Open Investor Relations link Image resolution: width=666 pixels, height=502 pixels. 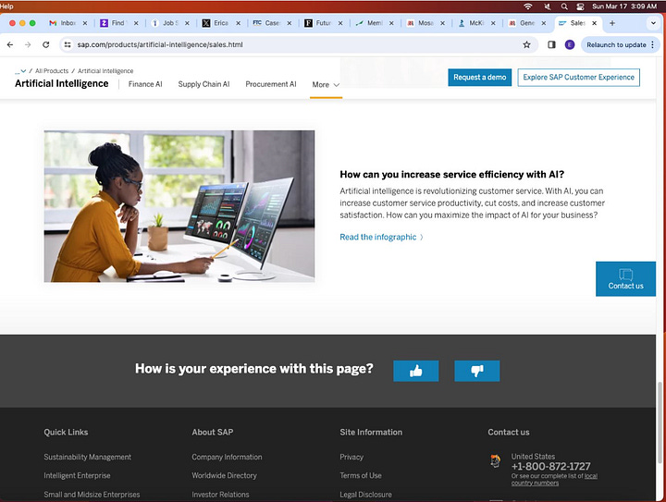click(x=220, y=495)
